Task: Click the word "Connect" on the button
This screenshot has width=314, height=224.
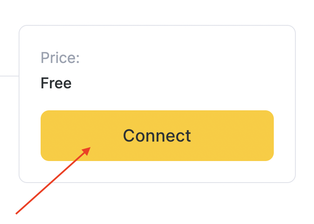Action: click(157, 136)
